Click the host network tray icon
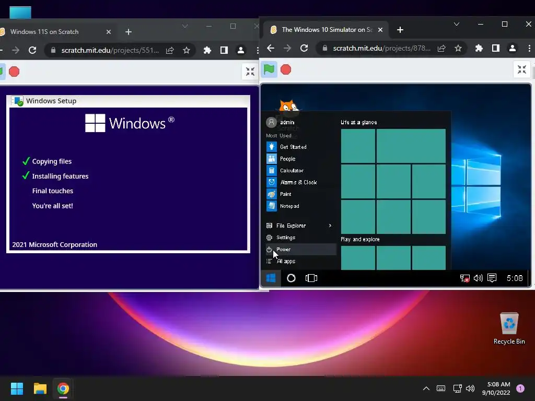Viewport: 535px width, 401px height. coord(457,388)
